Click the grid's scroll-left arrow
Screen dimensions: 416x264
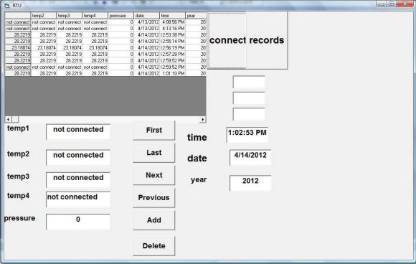(x=8, y=119)
